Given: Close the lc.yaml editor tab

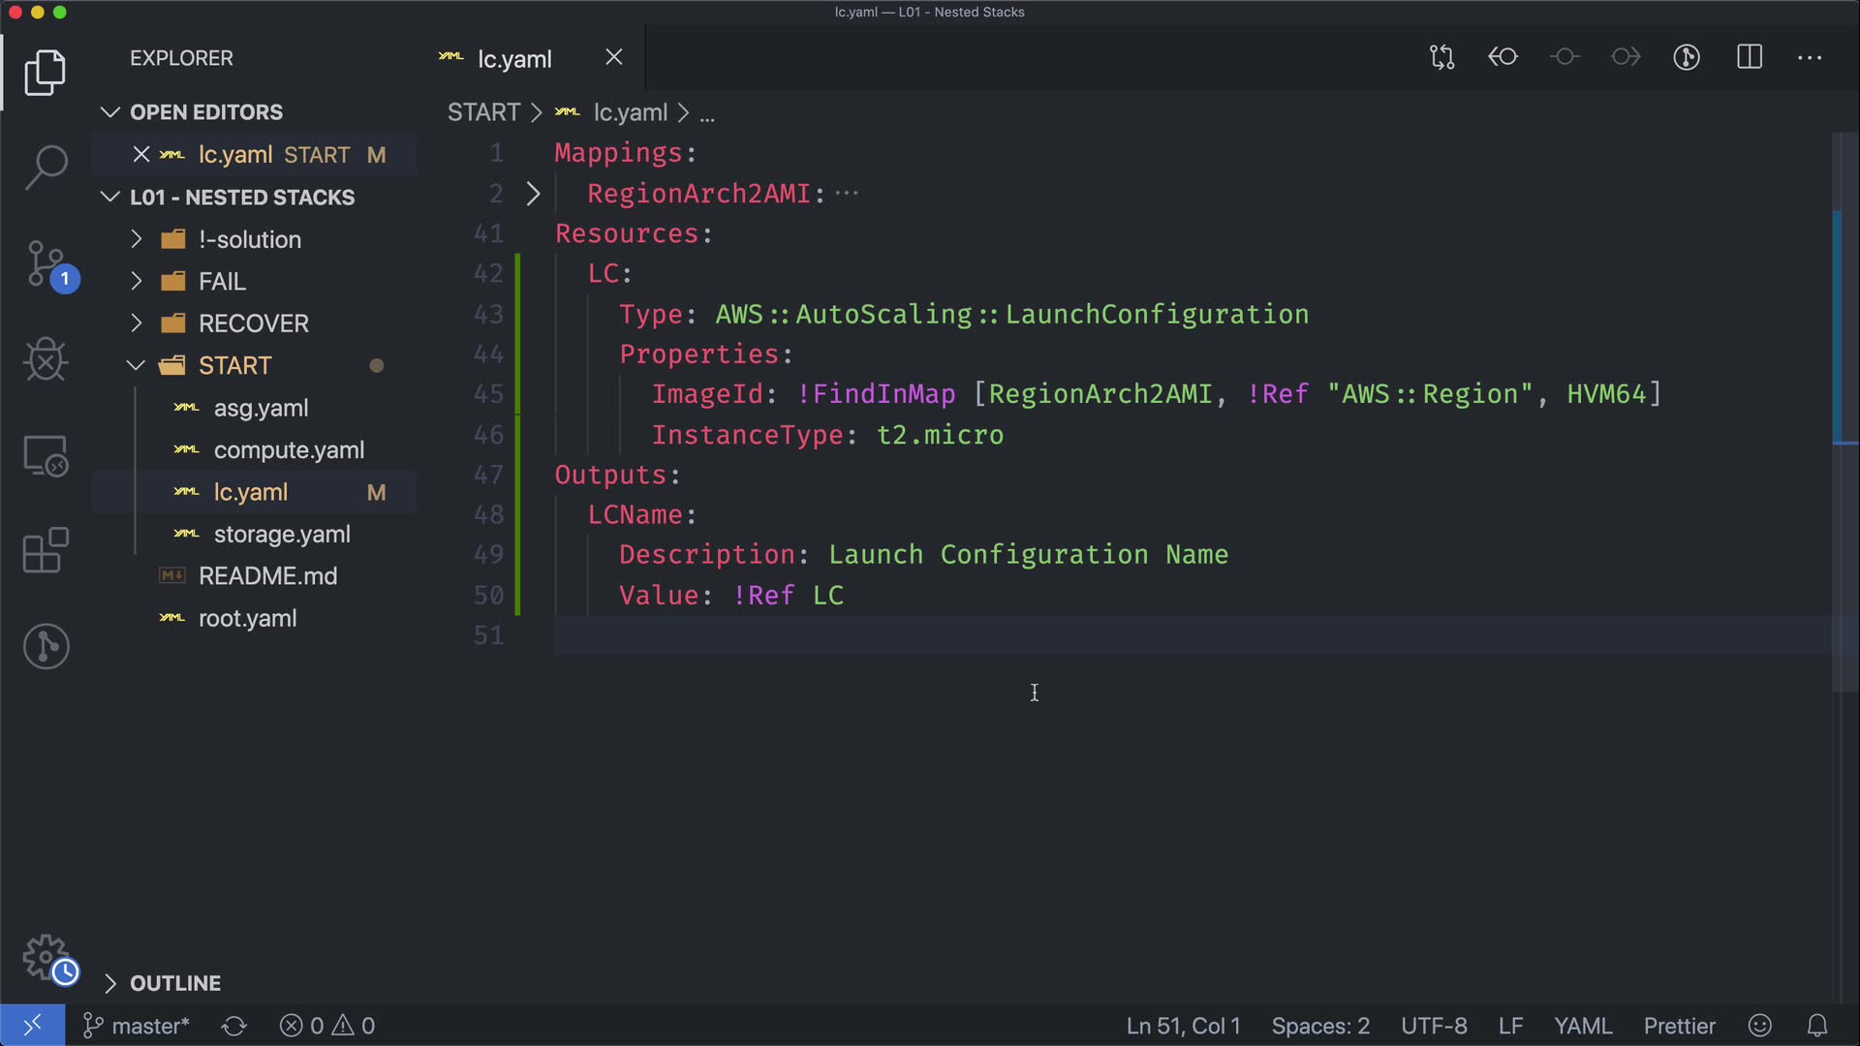Looking at the screenshot, I should pos(614,57).
